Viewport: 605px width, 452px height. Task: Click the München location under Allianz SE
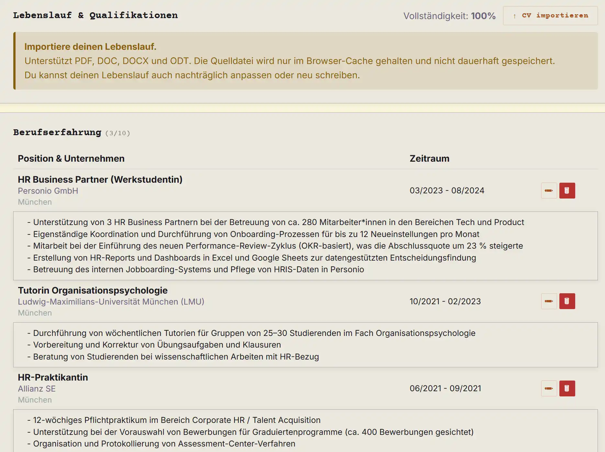(x=35, y=400)
